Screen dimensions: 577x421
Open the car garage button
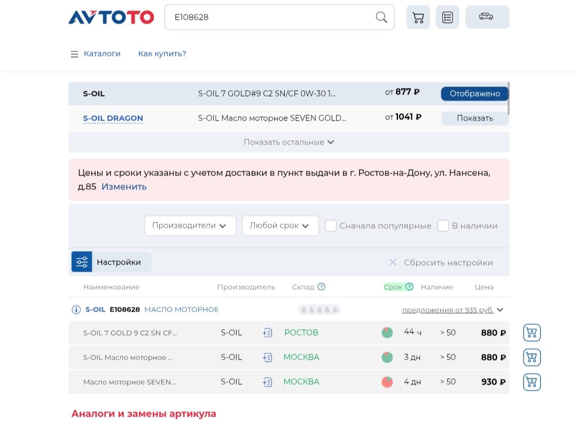tap(487, 17)
